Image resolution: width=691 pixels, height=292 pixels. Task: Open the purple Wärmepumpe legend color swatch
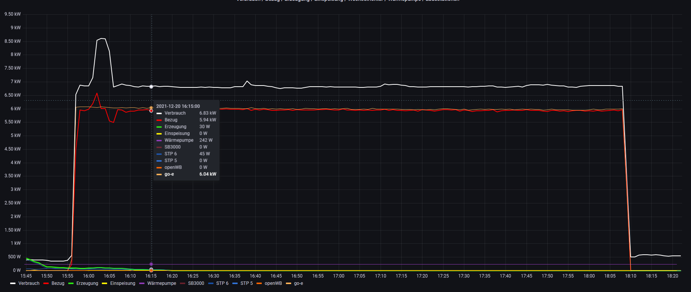142,283
